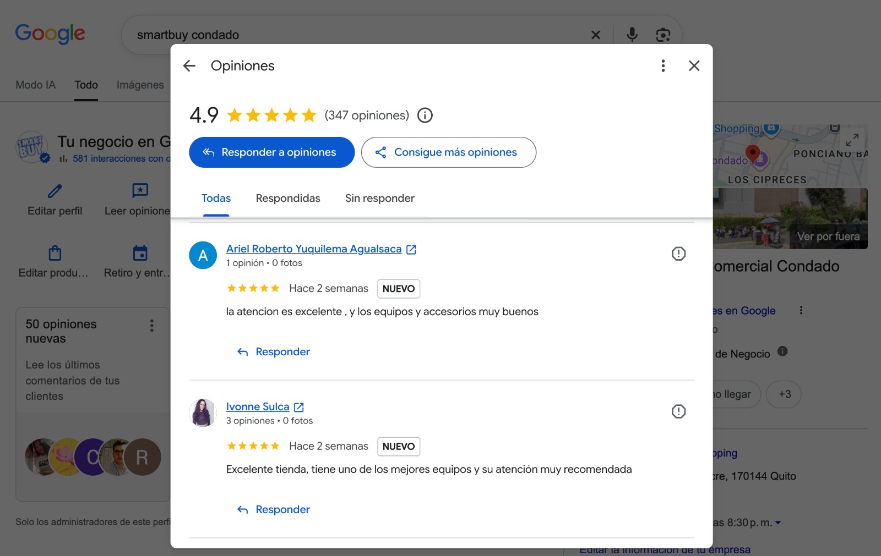Viewport: 881px width, 556px height.
Task: Click the R avatar in the new reviews card
Action: (142, 457)
